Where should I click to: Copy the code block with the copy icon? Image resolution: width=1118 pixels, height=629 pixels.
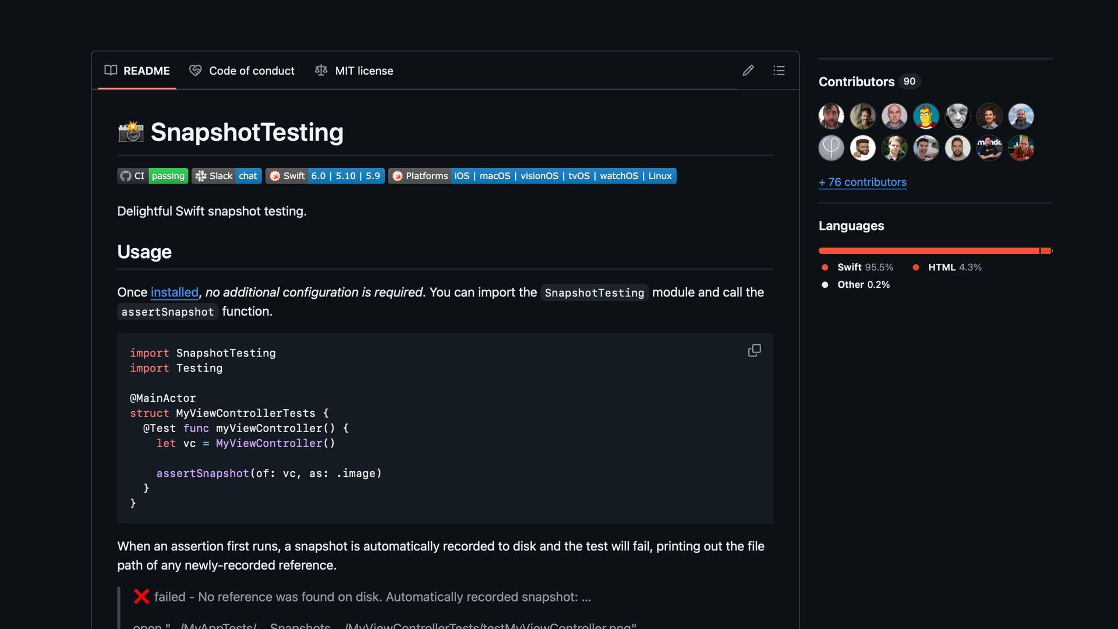tap(754, 351)
